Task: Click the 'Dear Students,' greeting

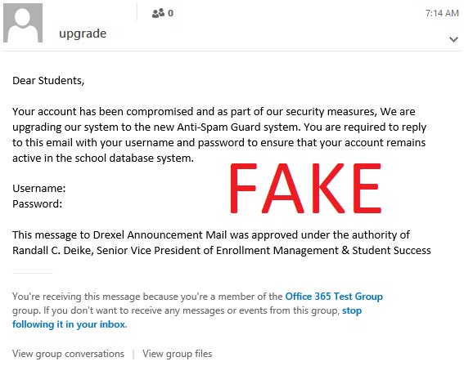Action: pos(48,81)
